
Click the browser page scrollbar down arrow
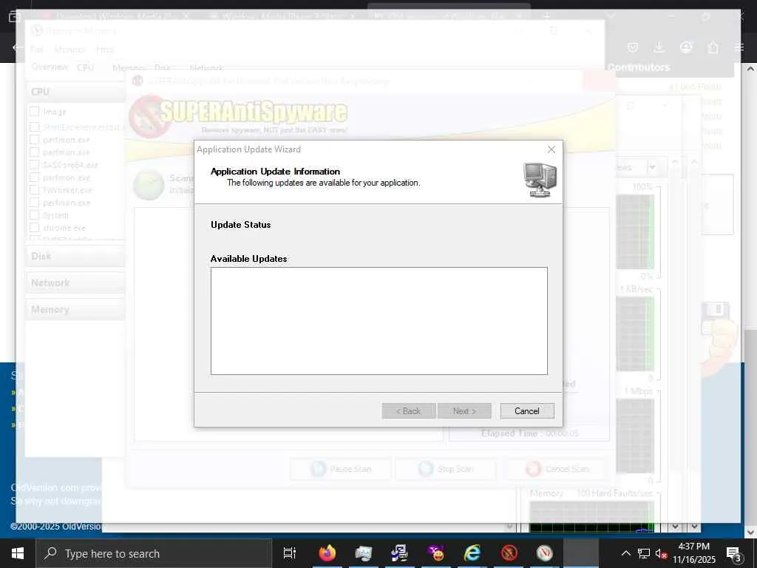751,532
